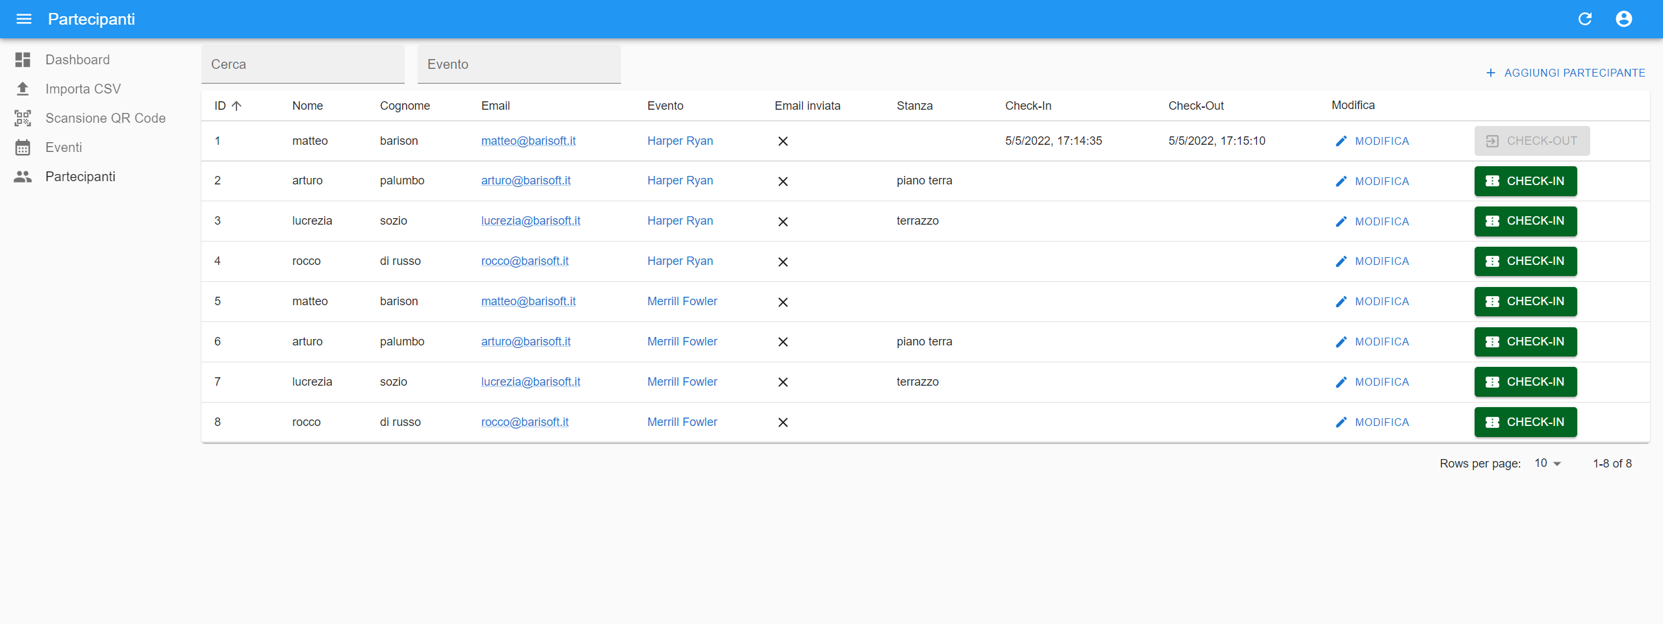Viewport: 1663px width, 624px height.
Task: Click piano terra room in row 2
Action: coord(924,181)
